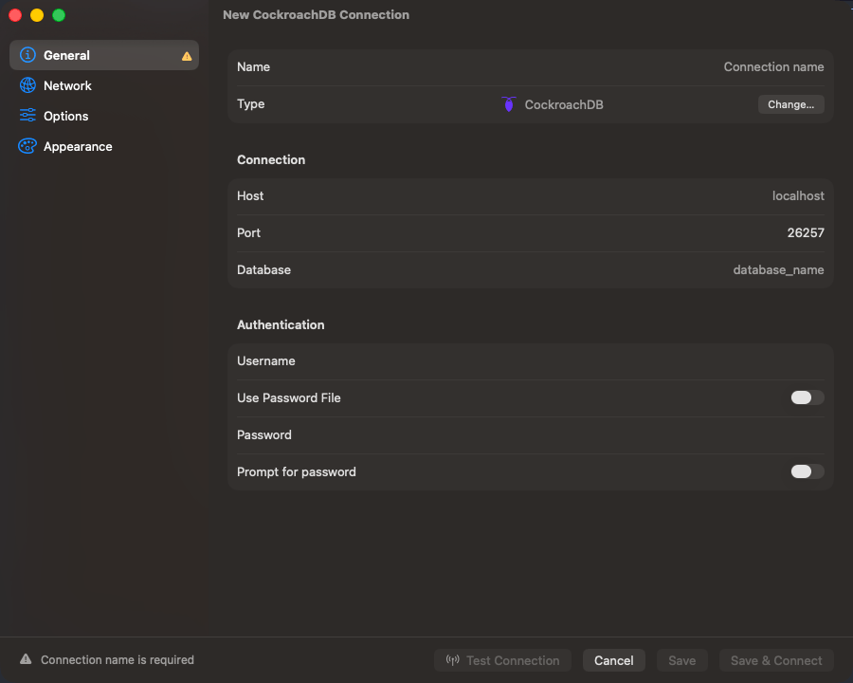The image size is (853, 683).
Task: Click the 'Connection name is required' message
Action: (118, 659)
